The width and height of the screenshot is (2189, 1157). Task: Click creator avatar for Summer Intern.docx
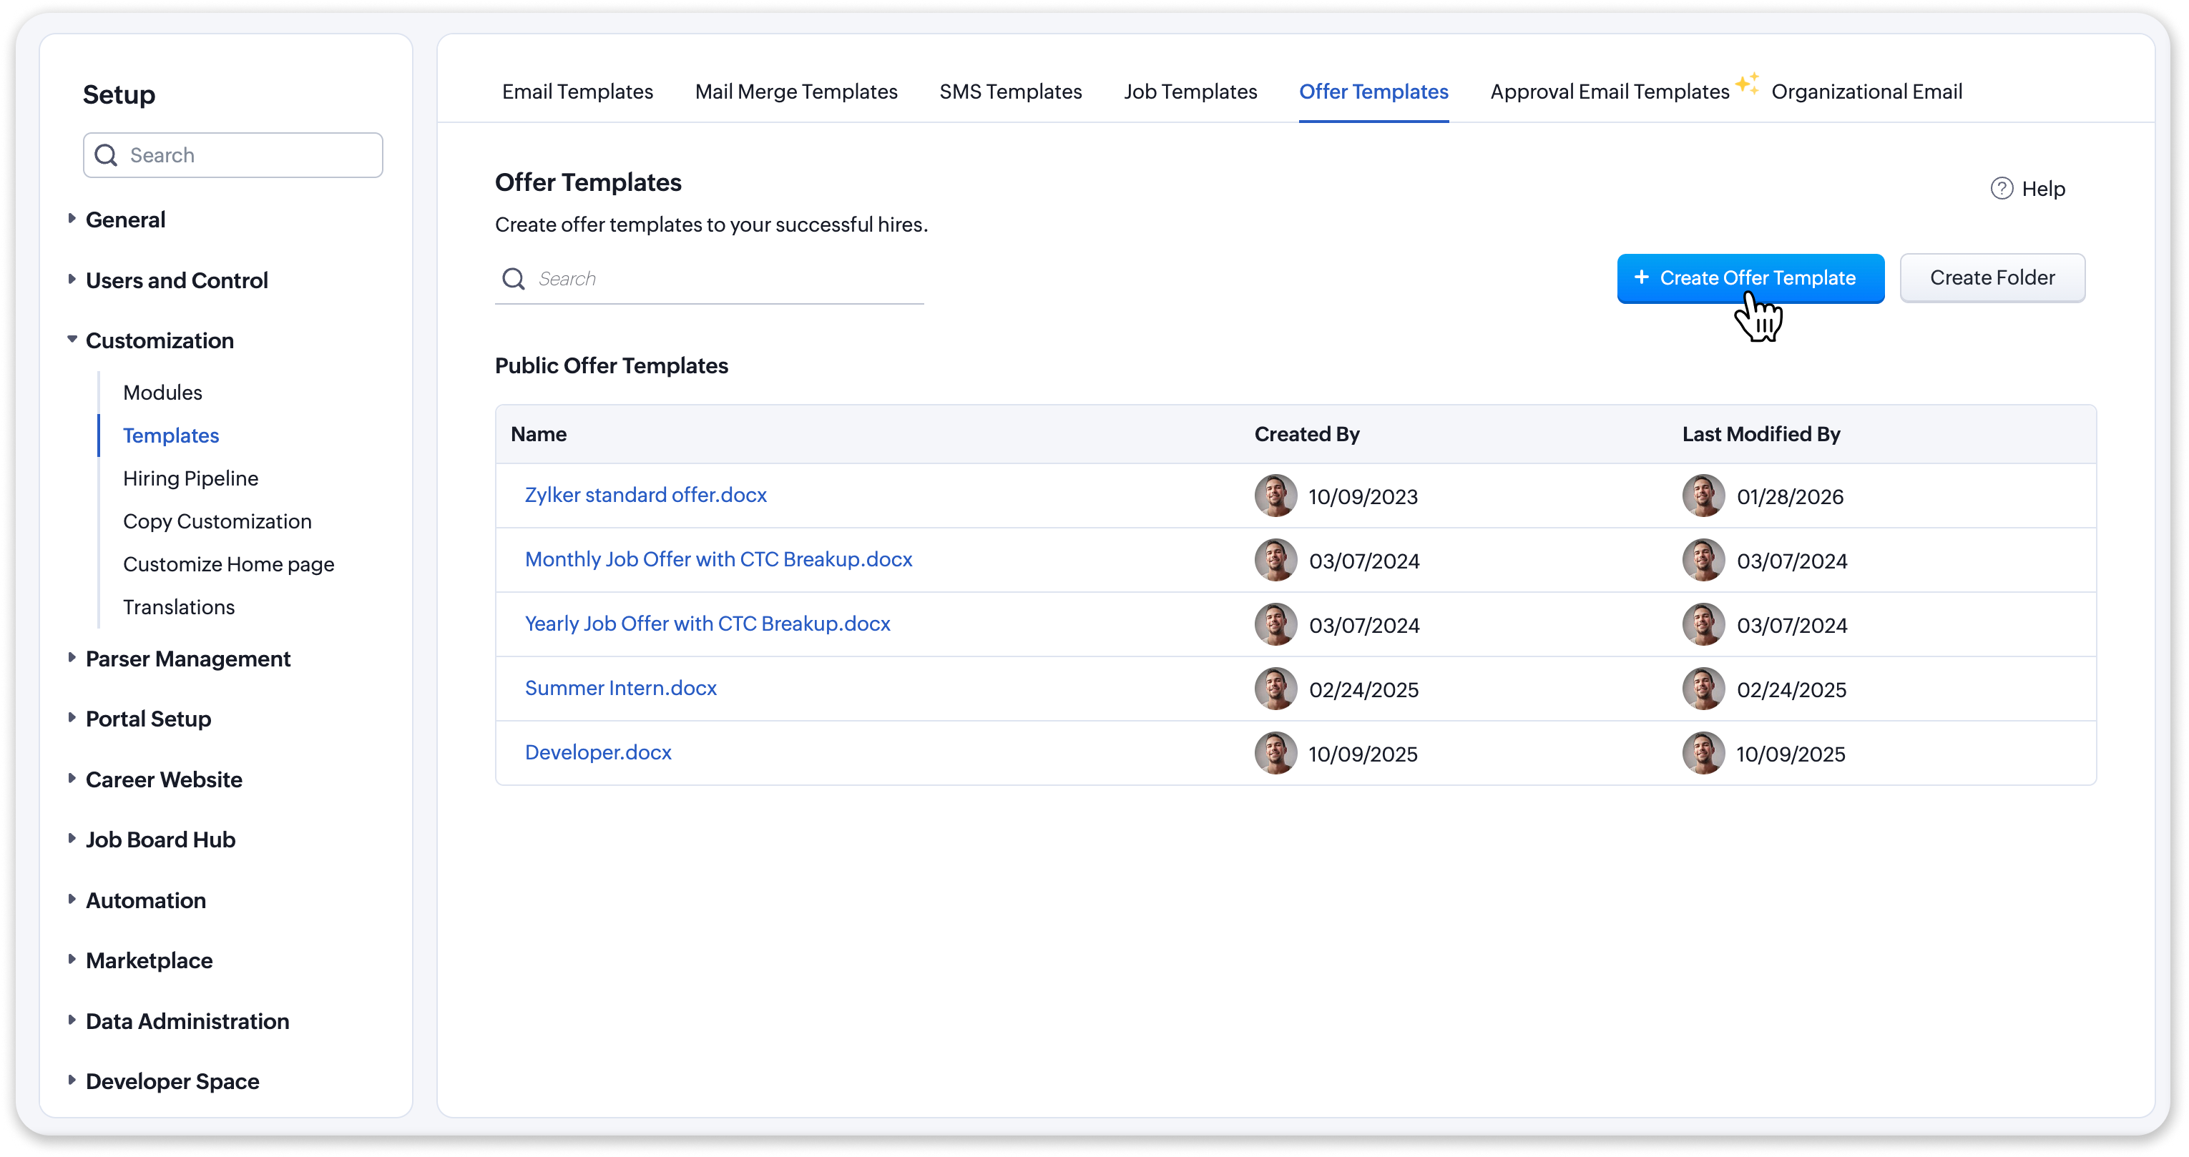1275,689
